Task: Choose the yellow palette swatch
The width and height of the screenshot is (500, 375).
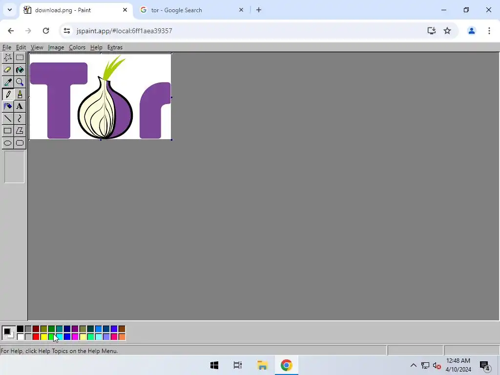Action: tap(43, 337)
